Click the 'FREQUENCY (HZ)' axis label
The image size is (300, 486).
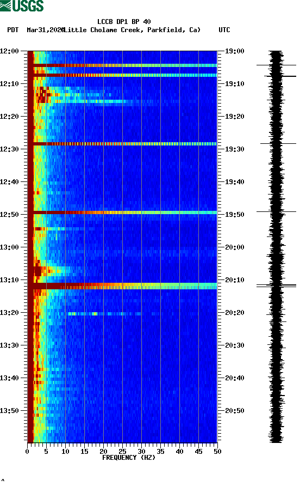point(129,458)
